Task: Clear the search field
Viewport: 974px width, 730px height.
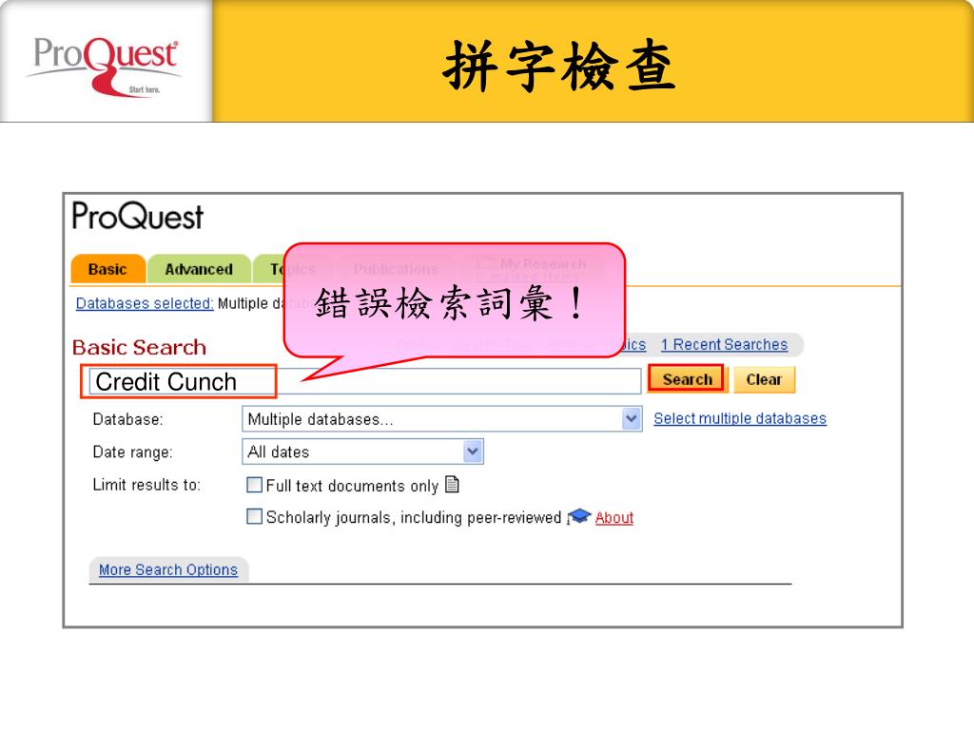Action: [x=764, y=379]
